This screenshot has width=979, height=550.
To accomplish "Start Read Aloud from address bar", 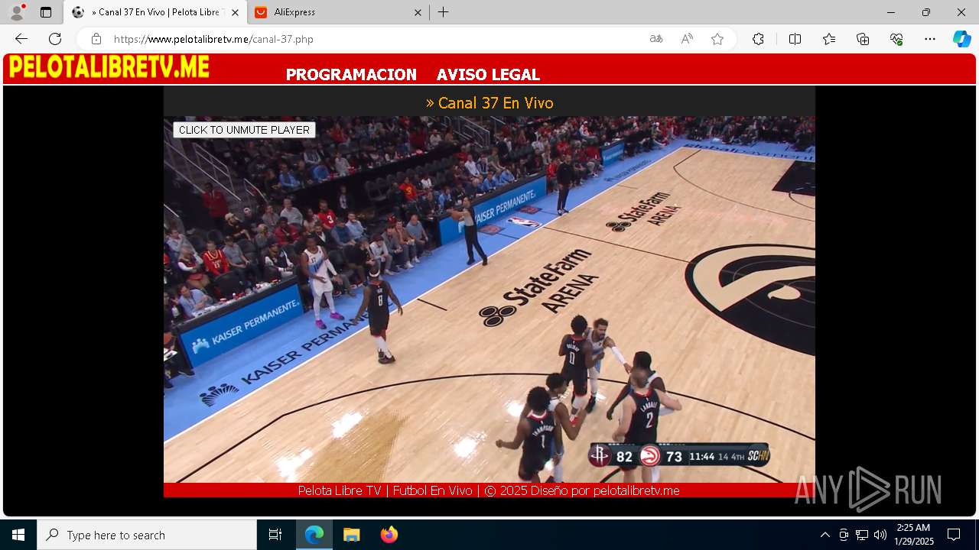I will click(687, 39).
